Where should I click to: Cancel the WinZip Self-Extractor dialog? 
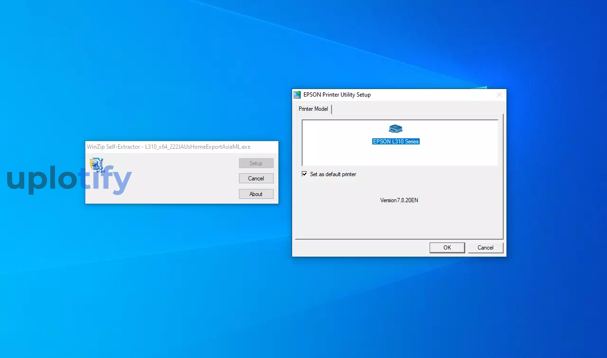pos(256,179)
